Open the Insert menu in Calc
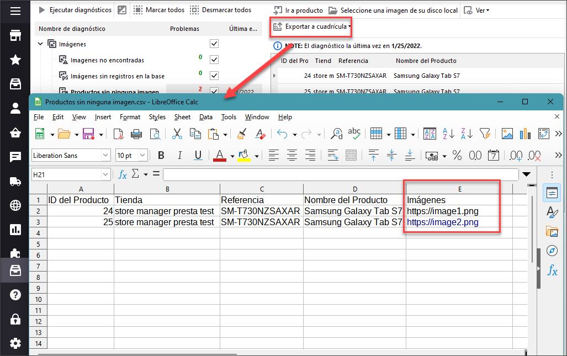This screenshot has height=356, width=567. click(103, 117)
